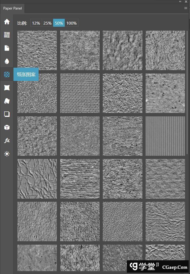Pick the woven canvas texture thumbnail
Image resolution: width=190 pixels, height=274 pixels.
pos(80,93)
